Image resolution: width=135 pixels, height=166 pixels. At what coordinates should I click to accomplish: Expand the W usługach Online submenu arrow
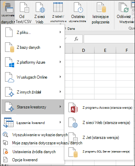tap(60, 77)
